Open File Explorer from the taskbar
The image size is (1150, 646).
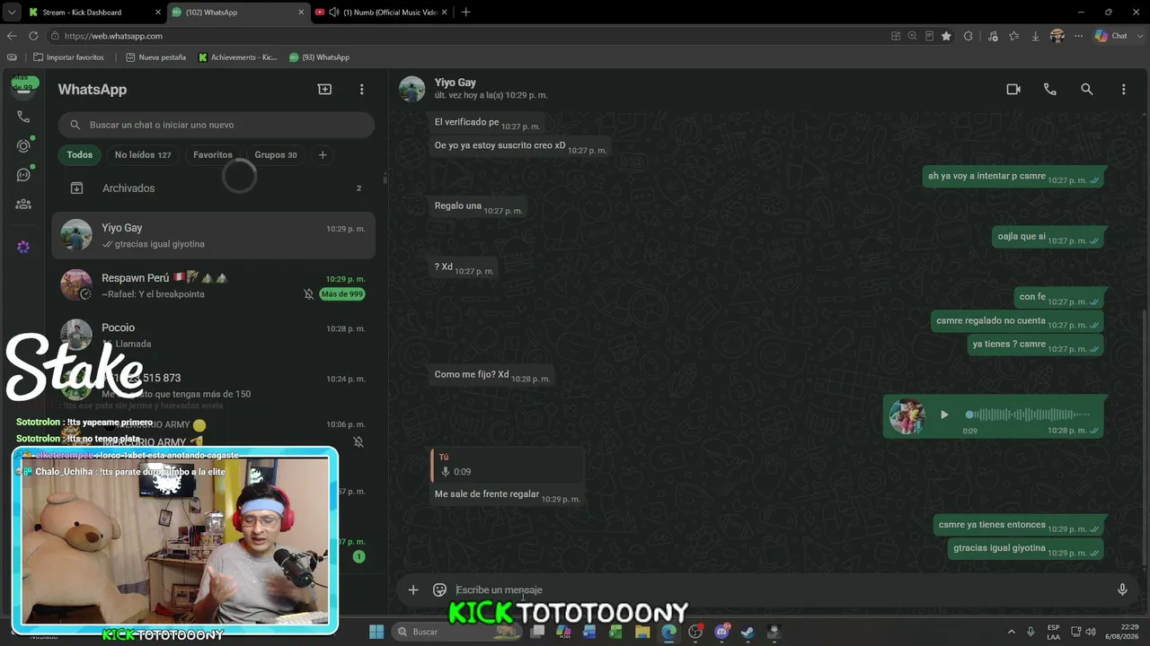coord(642,632)
